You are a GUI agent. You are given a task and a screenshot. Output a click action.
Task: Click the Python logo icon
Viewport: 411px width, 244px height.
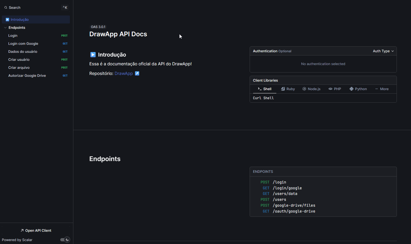point(351,89)
